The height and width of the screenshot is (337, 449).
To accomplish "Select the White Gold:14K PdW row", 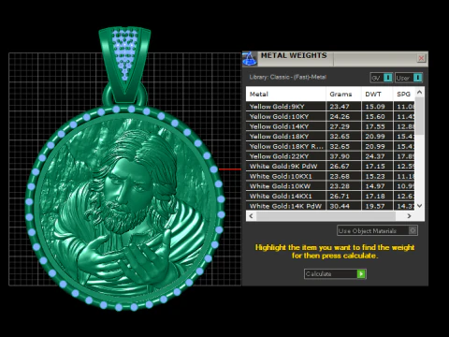I will [x=330, y=206].
